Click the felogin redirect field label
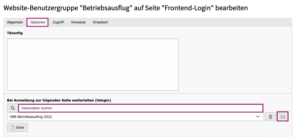The image size is (294, 137). [59, 100]
